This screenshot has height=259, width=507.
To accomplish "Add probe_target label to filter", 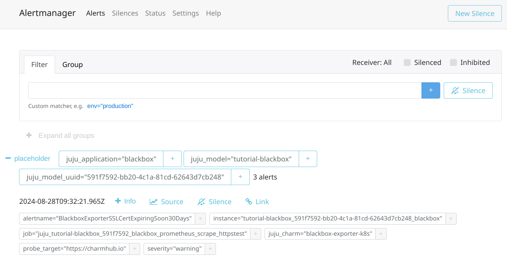I will click(x=135, y=249).
